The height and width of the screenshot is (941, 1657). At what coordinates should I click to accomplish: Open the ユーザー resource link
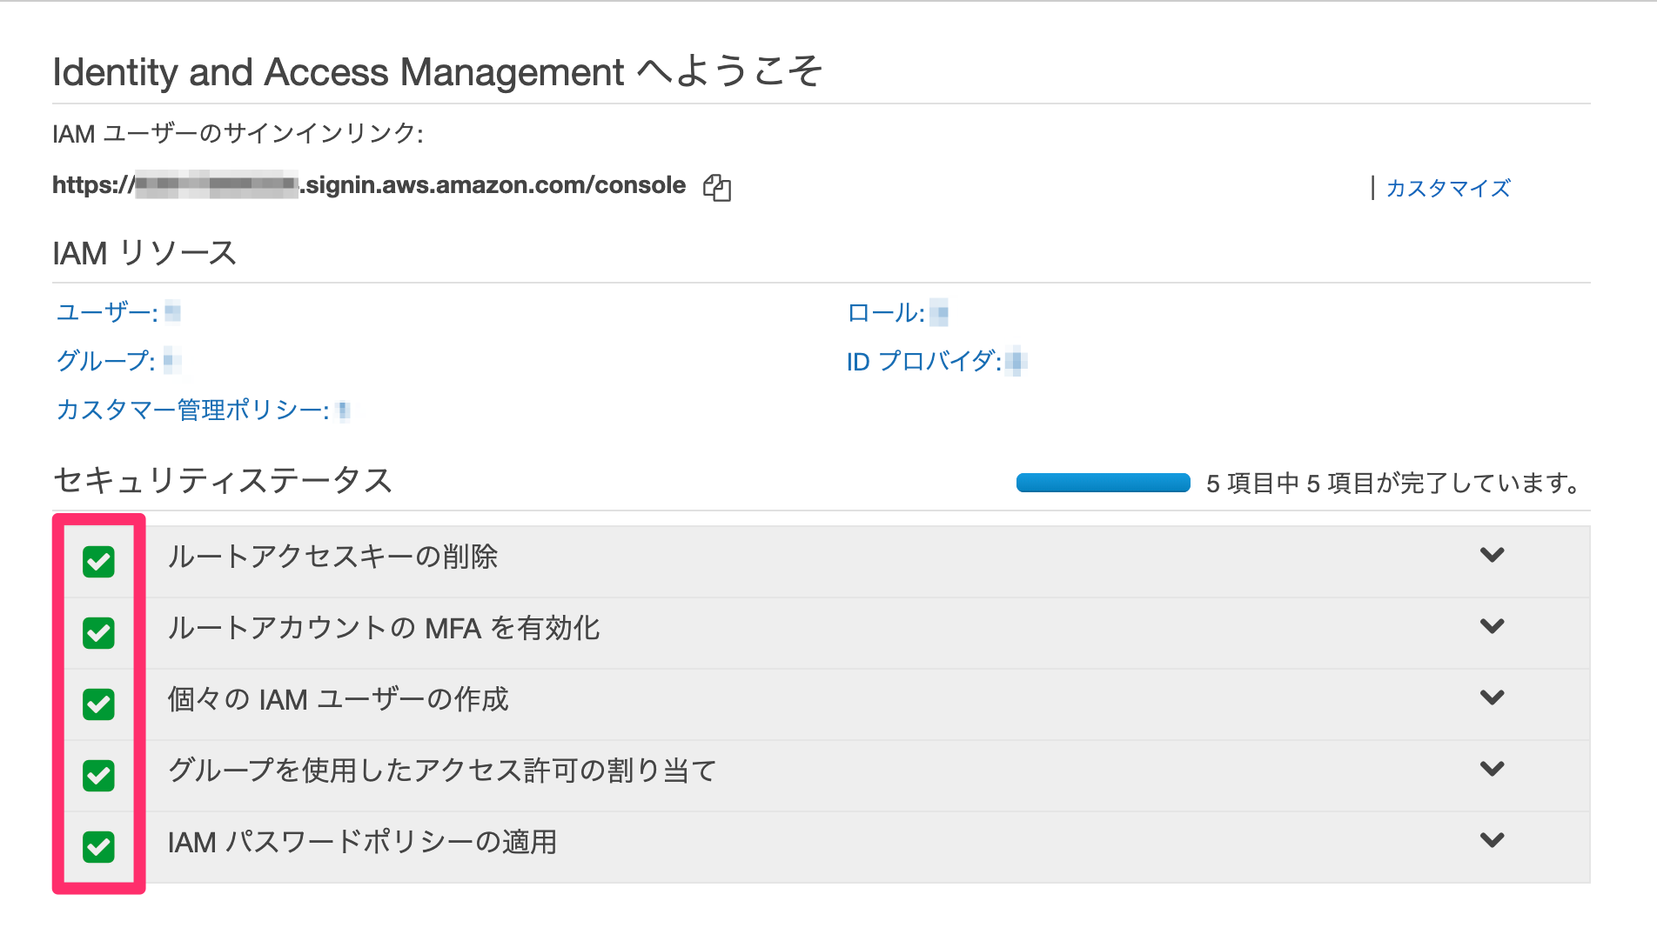107,312
